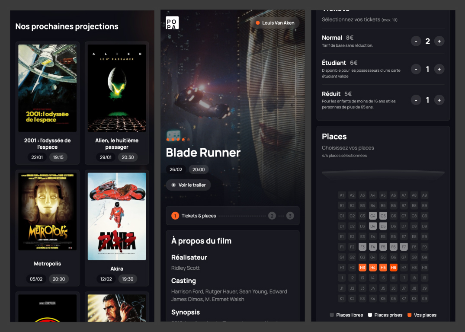
Task: Click taken seat F3
Action: pos(362,247)
